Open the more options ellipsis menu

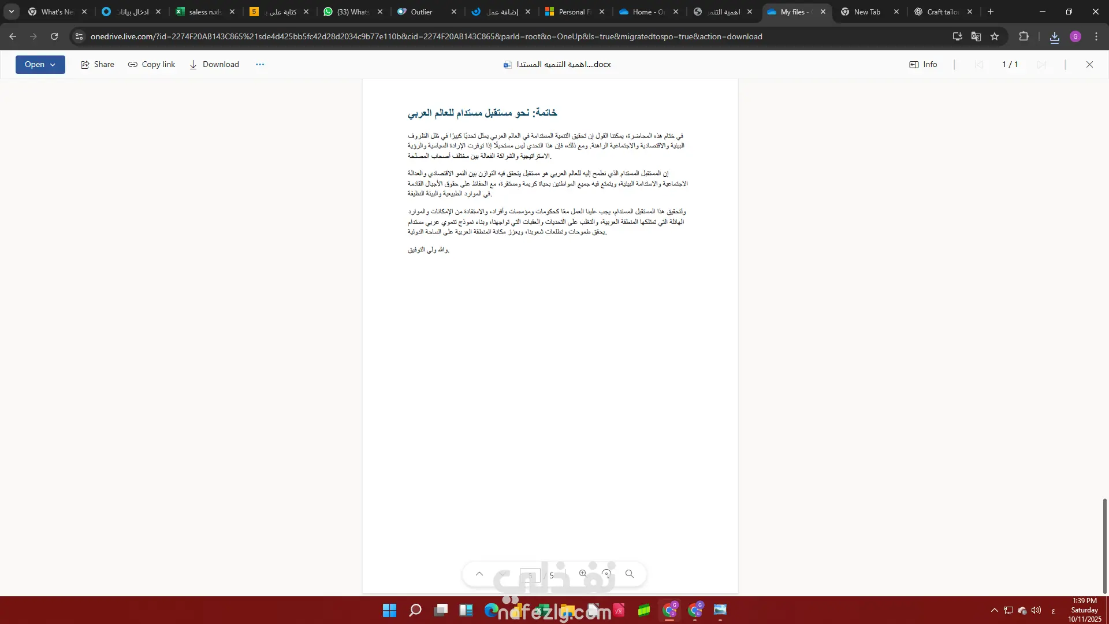[260, 64]
